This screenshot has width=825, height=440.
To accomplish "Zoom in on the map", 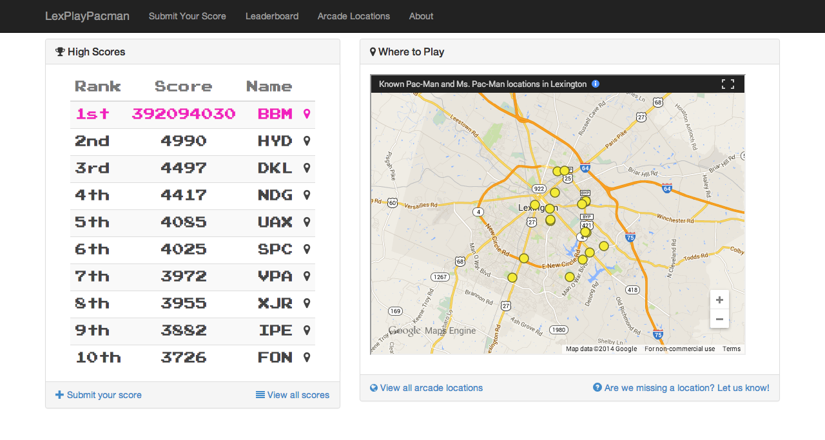I will point(719,300).
